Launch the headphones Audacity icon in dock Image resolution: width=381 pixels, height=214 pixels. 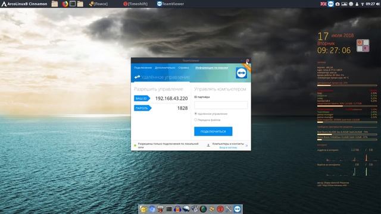pos(177,209)
